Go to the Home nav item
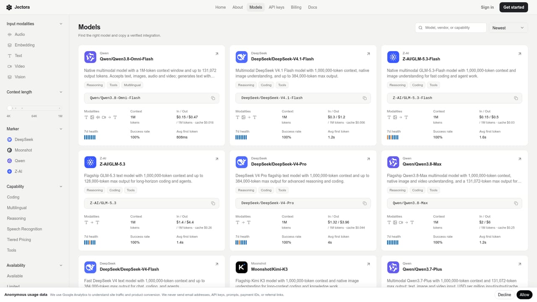Image resolution: width=537 pixels, height=302 pixels. (221, 7)
